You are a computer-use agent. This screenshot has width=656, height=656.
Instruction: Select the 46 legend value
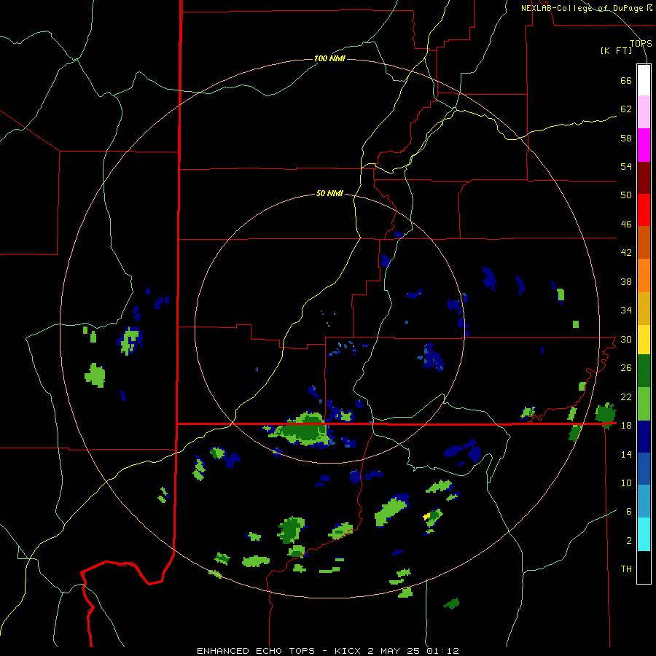pos(626,224)
